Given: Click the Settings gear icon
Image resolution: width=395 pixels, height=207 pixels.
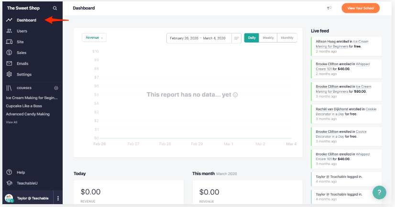Looking at the screenshot, I should (9, 75).
